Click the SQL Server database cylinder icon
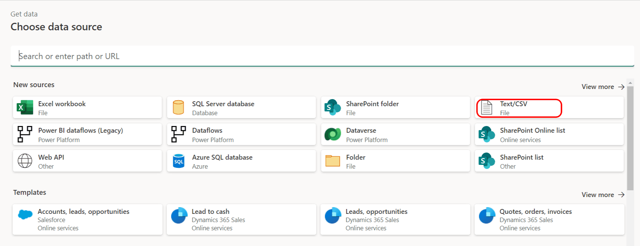 point(178,108)
